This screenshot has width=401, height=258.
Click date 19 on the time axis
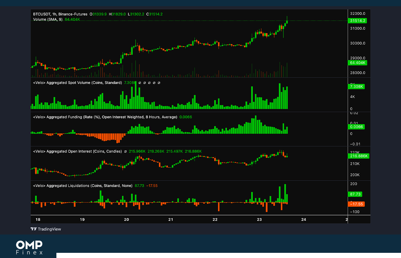coord(82,220)
